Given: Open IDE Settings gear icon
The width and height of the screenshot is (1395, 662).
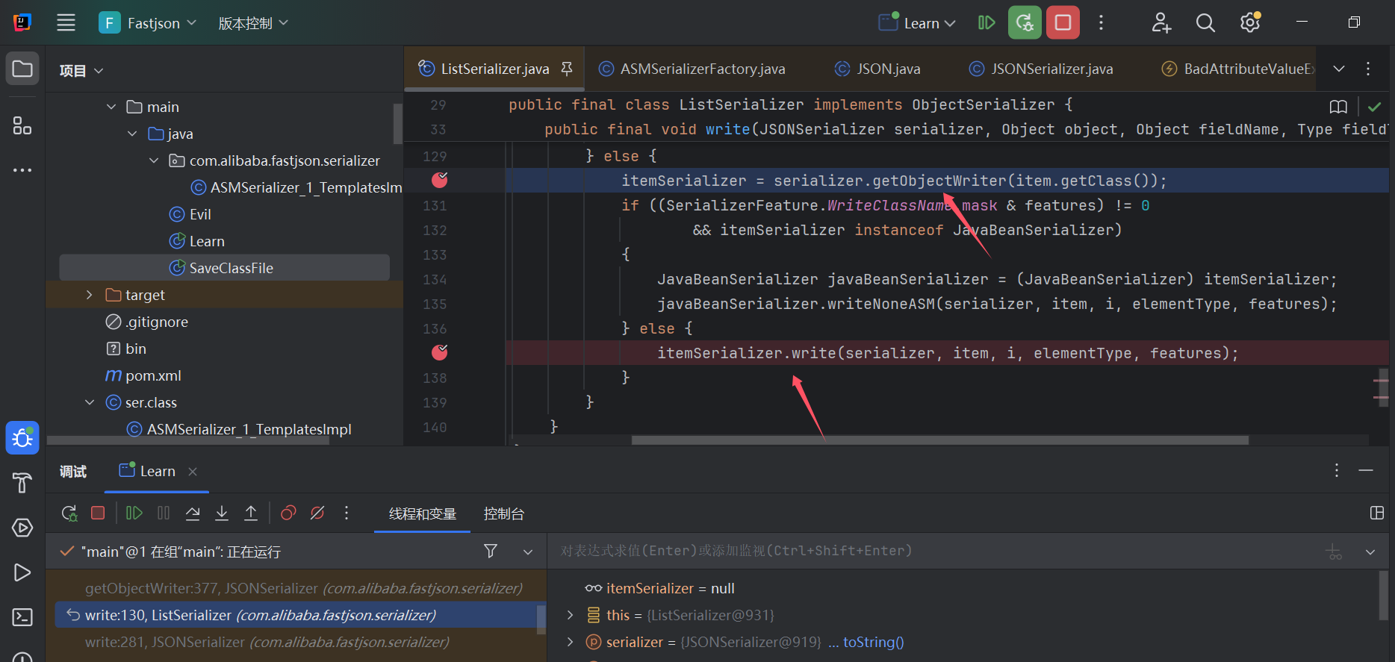Looking at the screenshot, I should click(x=1250, y=22).
